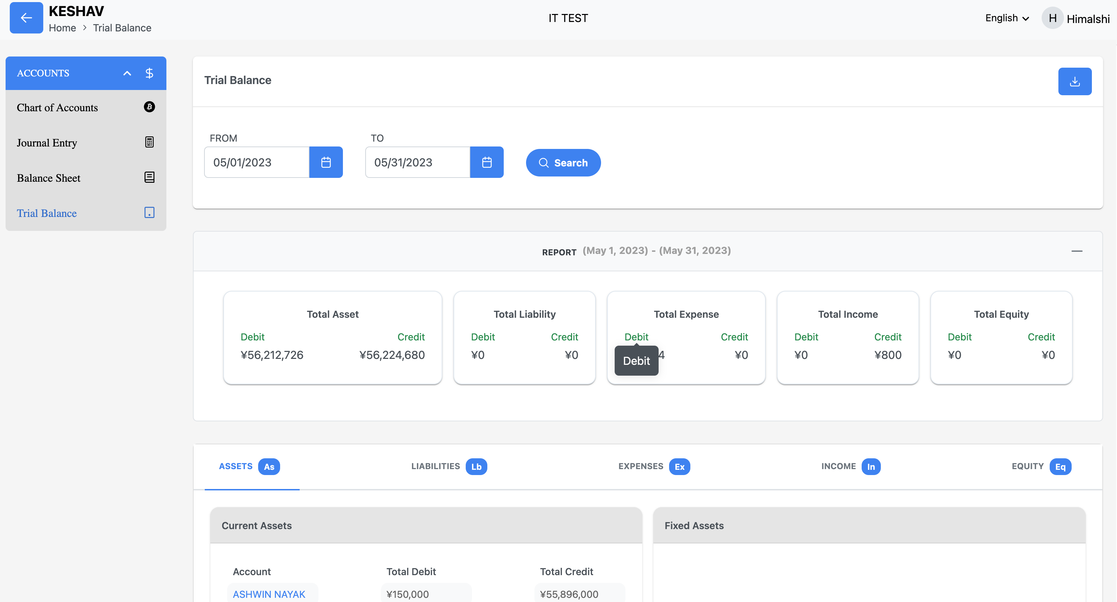Screen dimensions: 1117x602
Task: Click the bitcoin icon beside Chart of Accounts
Action: [x=149, y=107]
